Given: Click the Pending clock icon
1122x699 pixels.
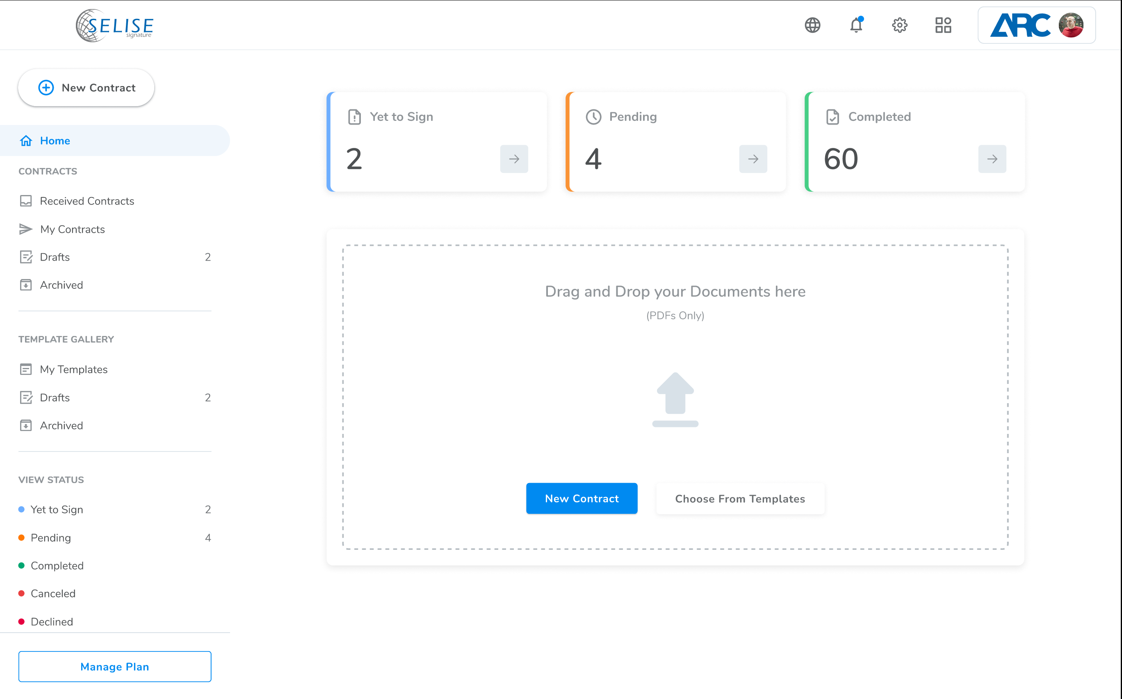Looking at the screenshot, I should pyautogui.click(x=594, y=117).
